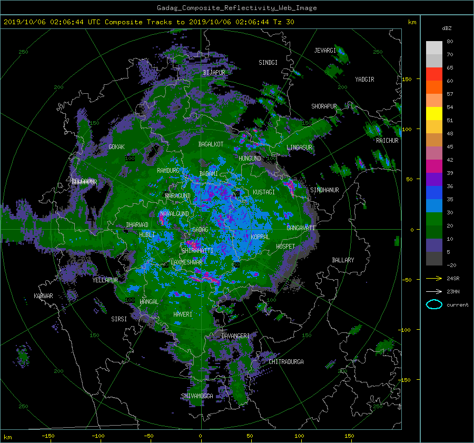Click the red 65 dBZ color swatch

coord(434,74)
